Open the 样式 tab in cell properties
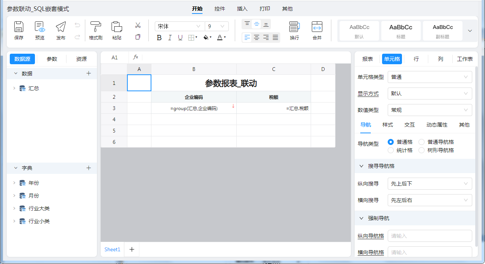 [388, 125]
